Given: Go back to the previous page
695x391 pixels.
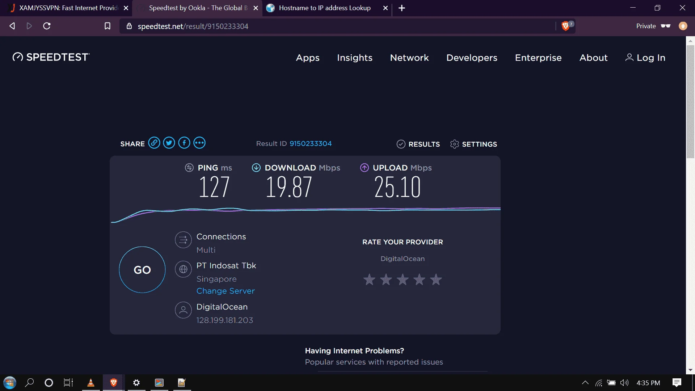Looking at the screenshot, I should [12, 26].
